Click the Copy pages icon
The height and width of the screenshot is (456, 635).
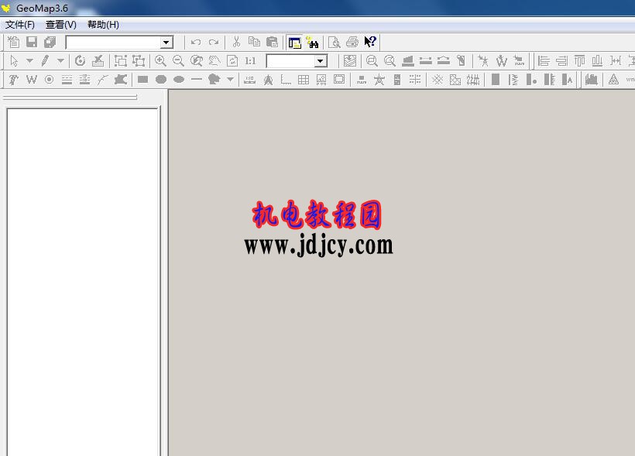click(x=254, y=42)
